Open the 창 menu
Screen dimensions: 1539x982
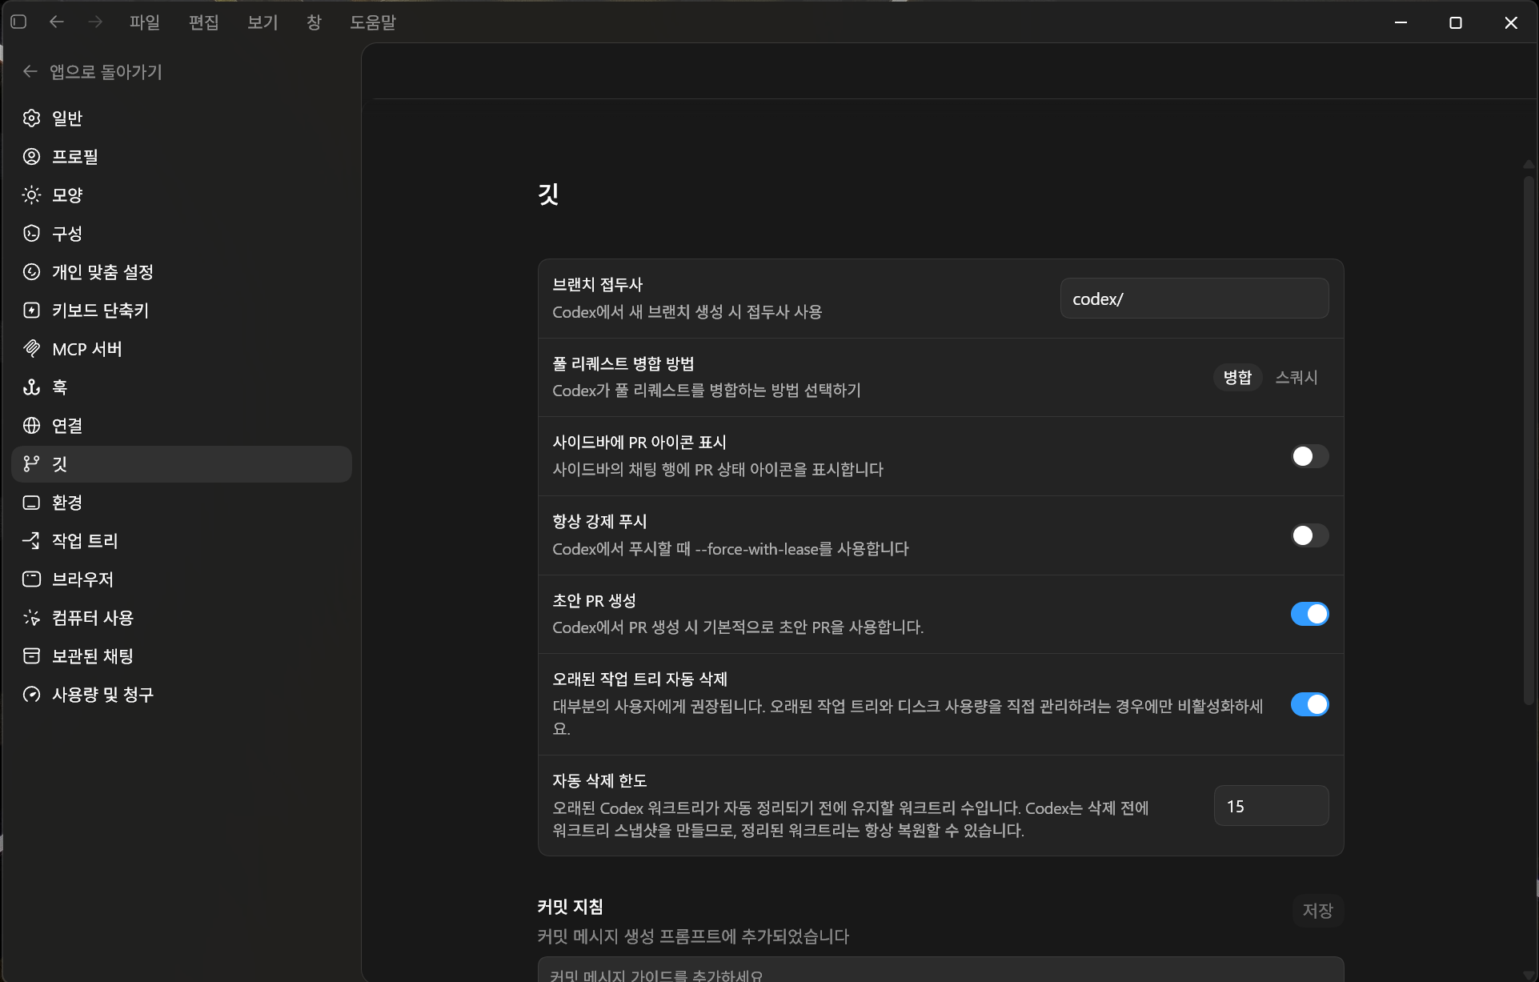click(314, 22)
